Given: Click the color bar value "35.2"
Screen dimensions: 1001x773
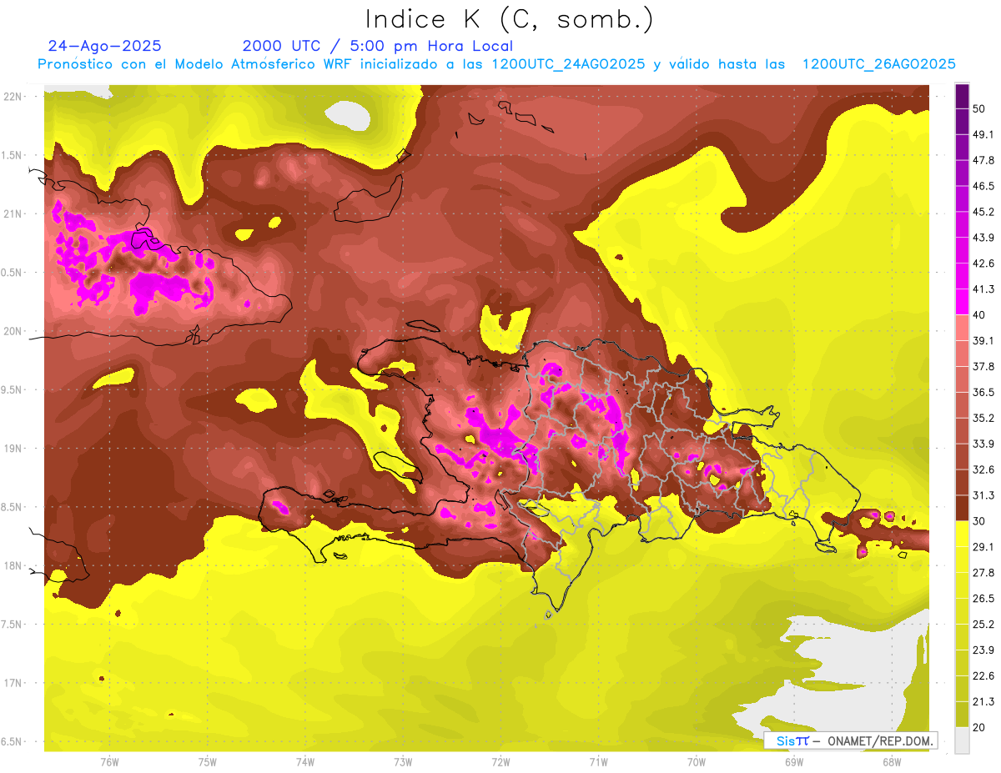Looking at the screenshot, I should 983,418.
